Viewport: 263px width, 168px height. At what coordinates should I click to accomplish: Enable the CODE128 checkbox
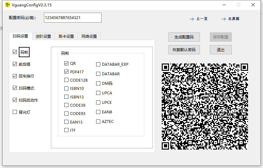click(x=67, y=80)
